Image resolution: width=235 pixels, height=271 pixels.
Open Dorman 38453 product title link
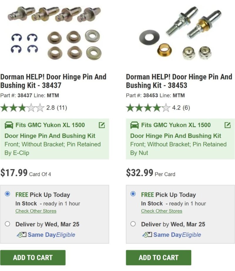(x=179, y=81)
